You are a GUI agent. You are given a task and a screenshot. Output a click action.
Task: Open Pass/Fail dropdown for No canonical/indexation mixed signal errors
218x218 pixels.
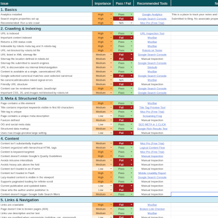coord(131,80)
